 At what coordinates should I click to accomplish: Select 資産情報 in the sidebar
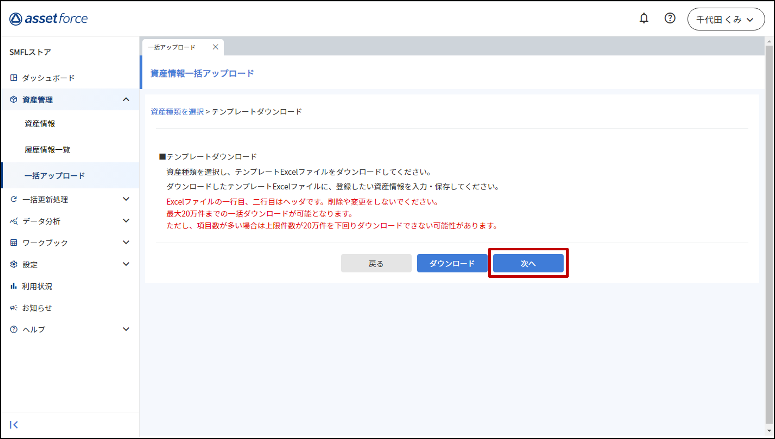coord(40,124)
